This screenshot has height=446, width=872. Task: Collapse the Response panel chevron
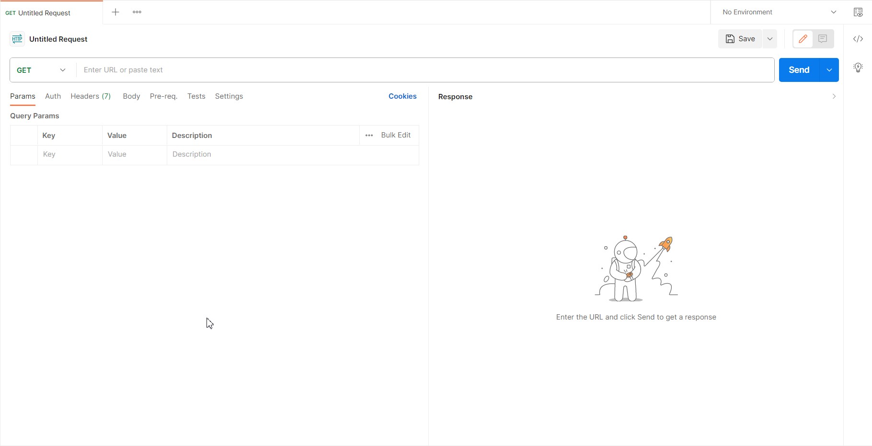834,96
